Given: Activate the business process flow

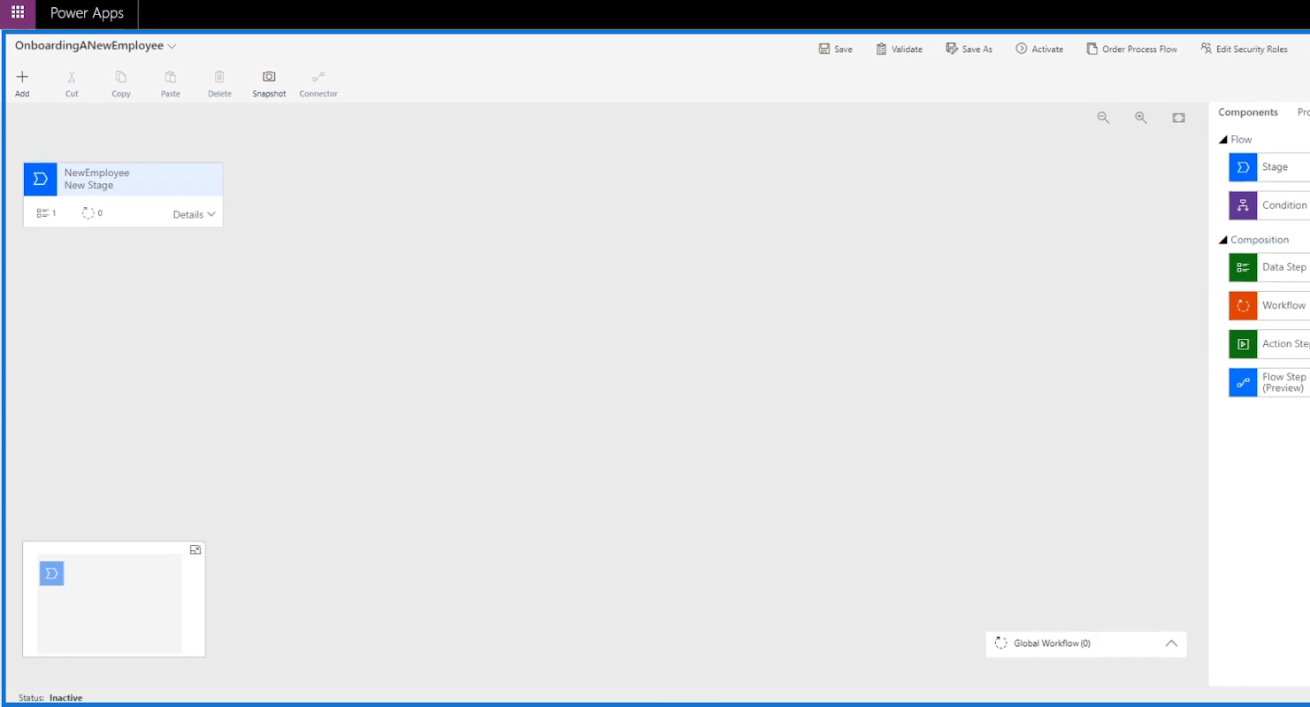Looking at the screenshot, I should [x=1039, y=50].
